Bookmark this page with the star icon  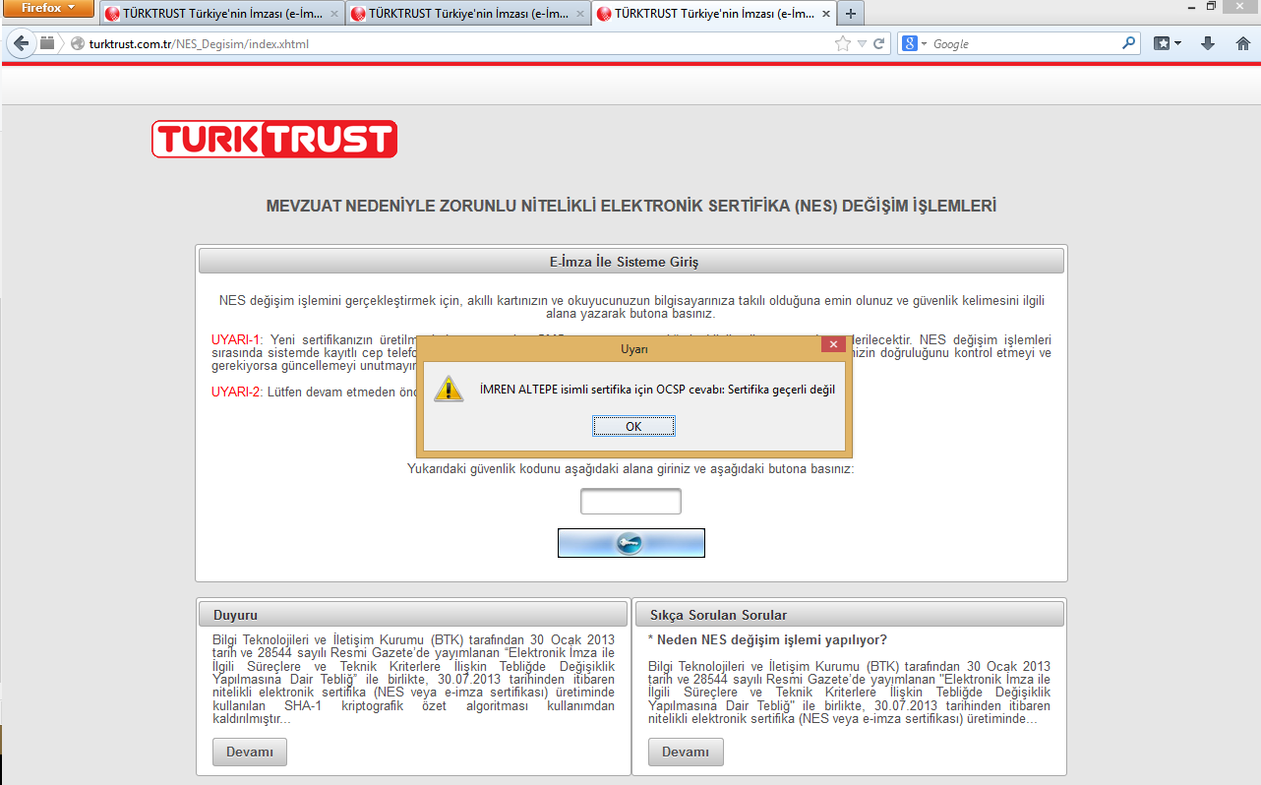[x=843, y=44]
